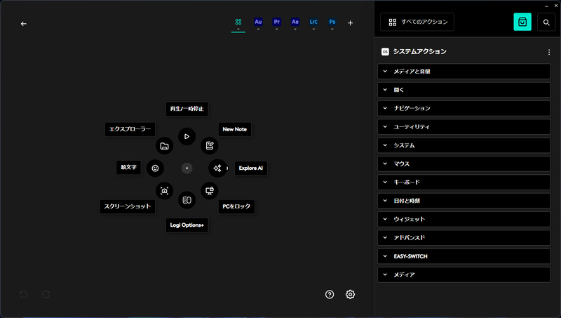
Task: Click the New Note label
Action: click(x=235, y=129)
